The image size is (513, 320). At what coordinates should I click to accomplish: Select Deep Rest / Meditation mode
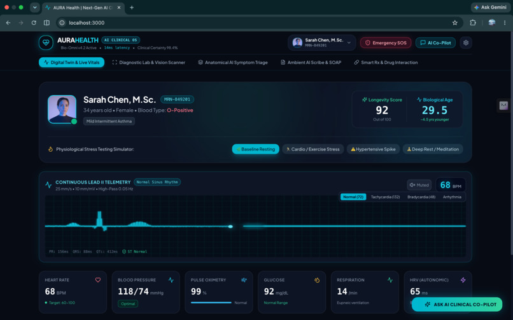point(433,149)
